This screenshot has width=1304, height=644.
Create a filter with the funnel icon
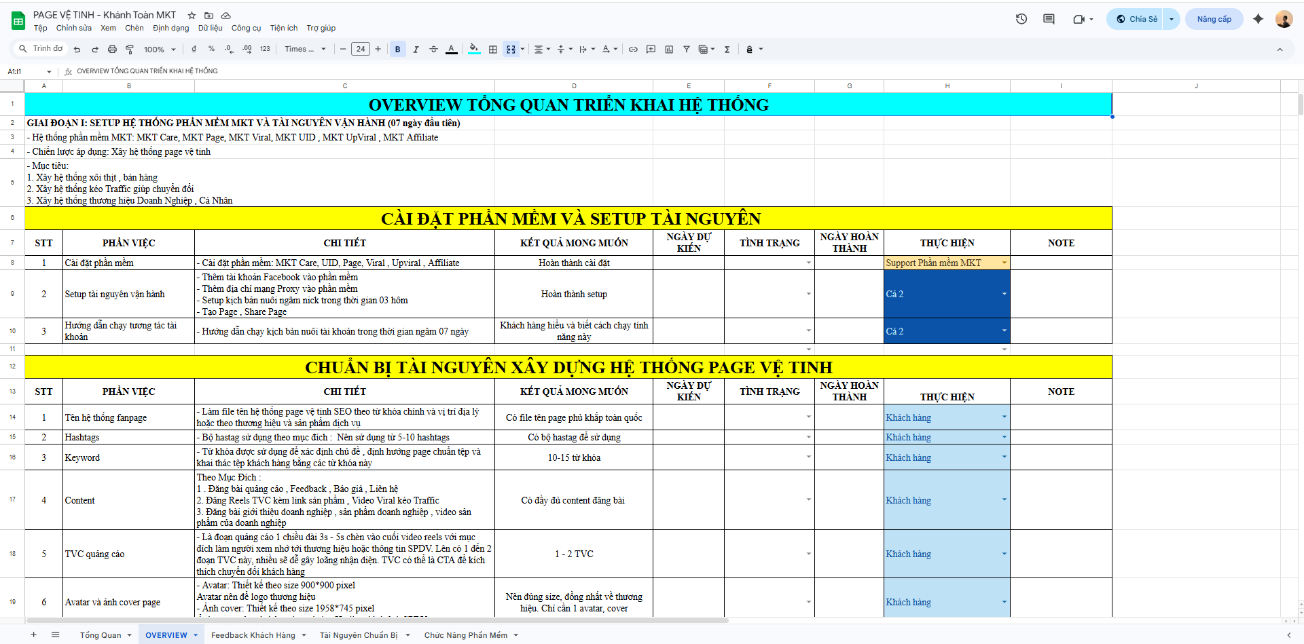pyautogui.click(x=687, y=50)
